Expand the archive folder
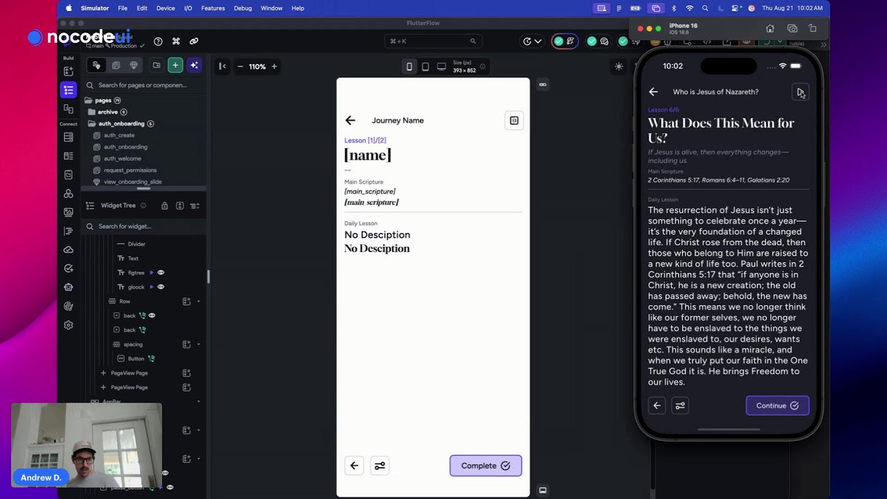The width and height of the screenshot is (887, 499). (x=91, y=112)
